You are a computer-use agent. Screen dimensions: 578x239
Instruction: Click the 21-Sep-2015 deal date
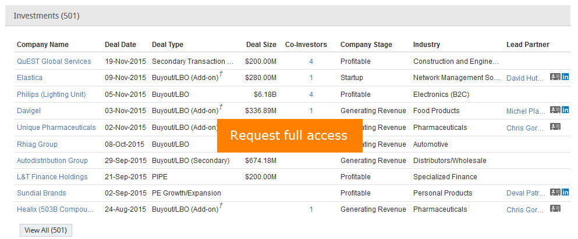pos(125,176)
